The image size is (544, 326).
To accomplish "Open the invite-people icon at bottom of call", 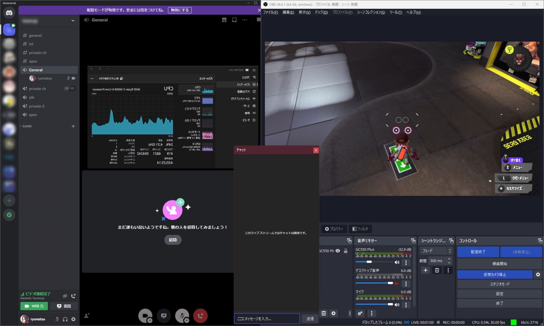I will pos(87,315).
